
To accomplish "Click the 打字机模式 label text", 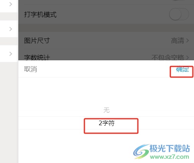I will pyautogui.click(x=40, y=15).
